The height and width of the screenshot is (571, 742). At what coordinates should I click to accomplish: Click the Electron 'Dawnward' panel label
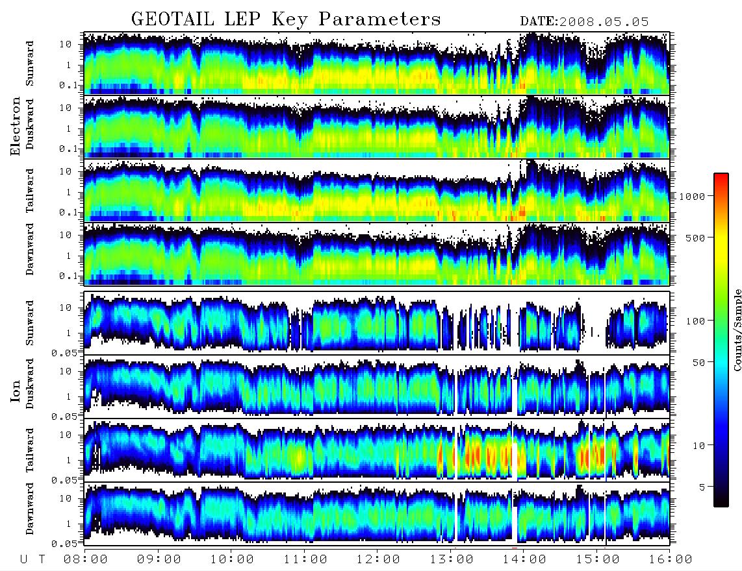(x=30, y=249)
